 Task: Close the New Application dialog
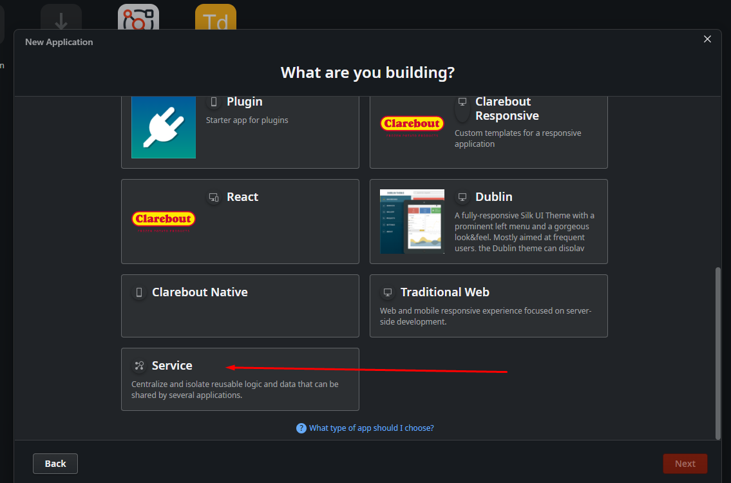point(707,39)
